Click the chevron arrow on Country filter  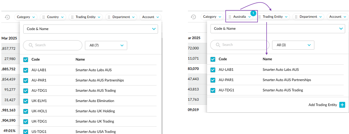coord(62,17)
